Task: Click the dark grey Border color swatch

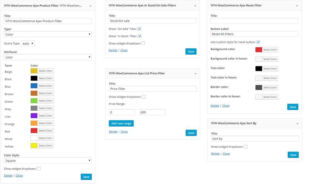Action: 259,87
